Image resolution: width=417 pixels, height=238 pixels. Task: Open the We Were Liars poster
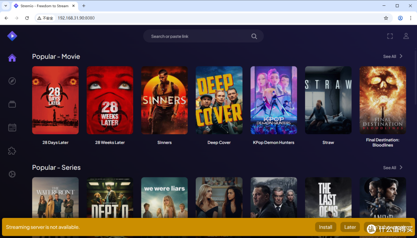pos(164,197)
